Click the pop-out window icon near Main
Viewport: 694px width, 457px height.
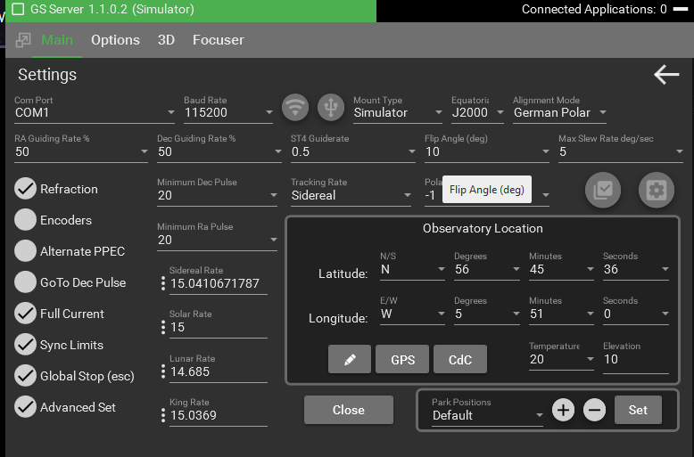click(x=23, y=40)
